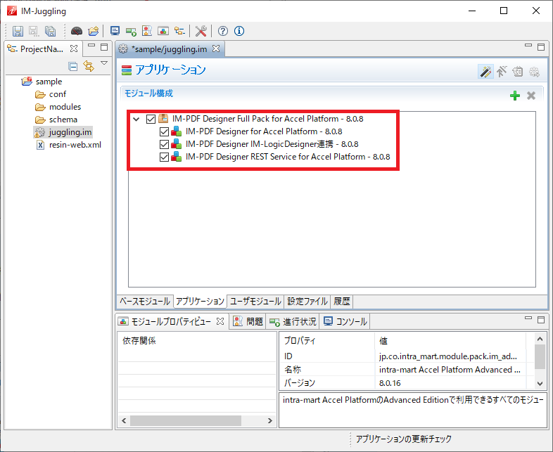Click the dark gauge toolbar icon
The width and height of the screenshot is (553, 452).
pos(77,32)
